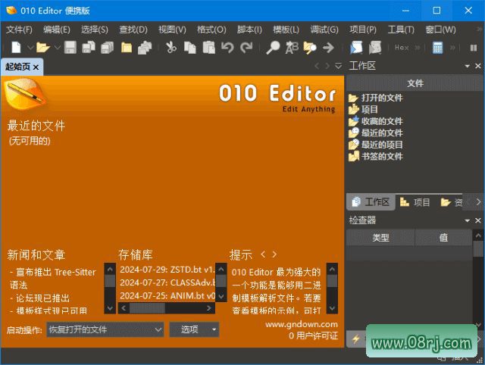
Task: Show next tip with right arrow
Action: coord(274,254)
